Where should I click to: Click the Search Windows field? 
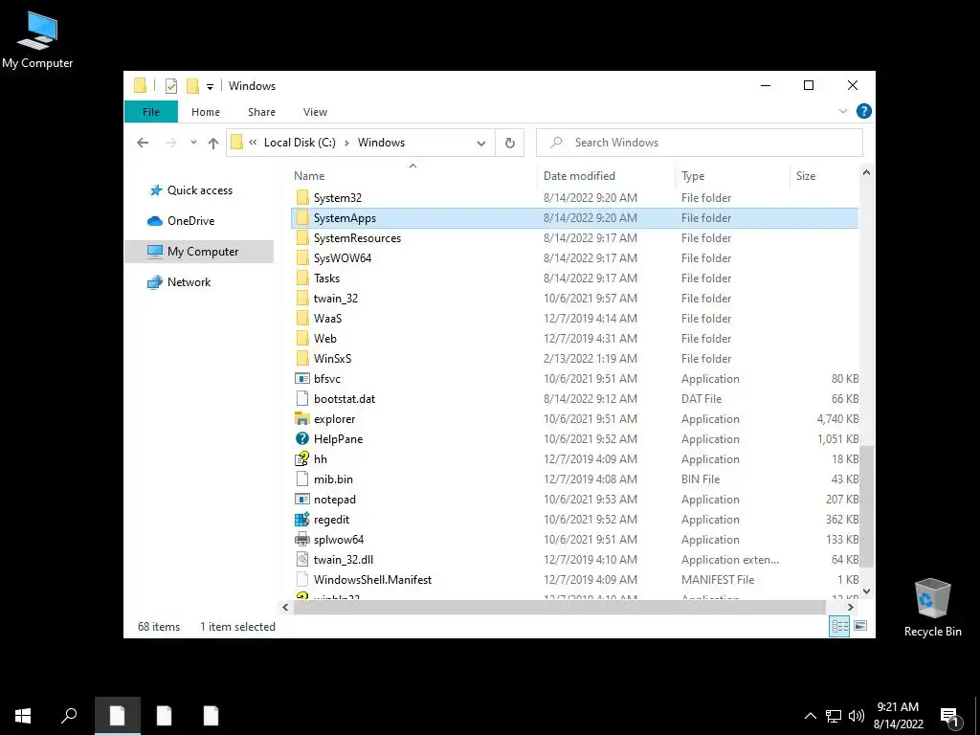tap(700, 143)
